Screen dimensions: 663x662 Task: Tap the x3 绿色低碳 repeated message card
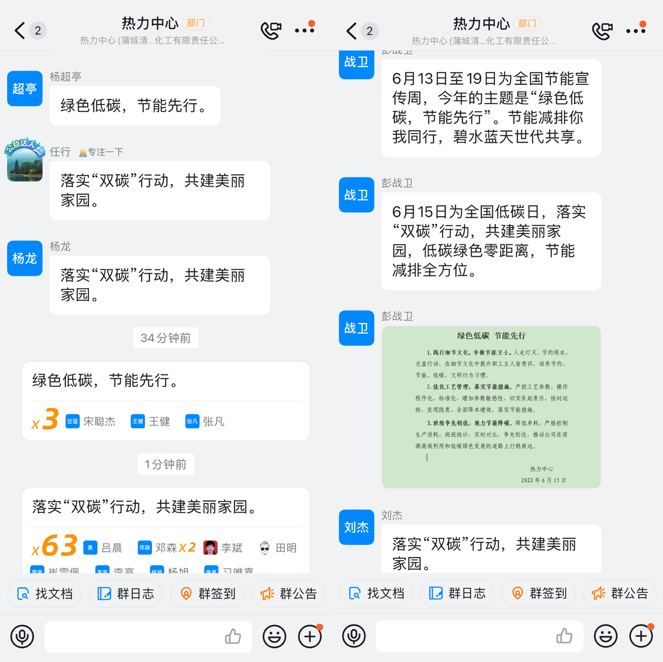coord(166,401)
